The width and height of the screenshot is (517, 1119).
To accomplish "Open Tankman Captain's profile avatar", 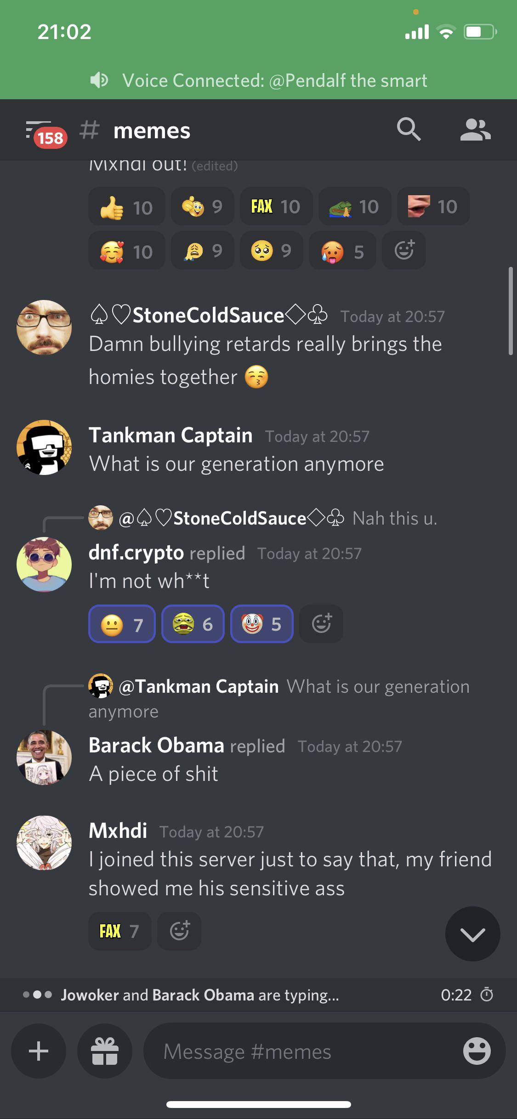I will click(44, 447).
